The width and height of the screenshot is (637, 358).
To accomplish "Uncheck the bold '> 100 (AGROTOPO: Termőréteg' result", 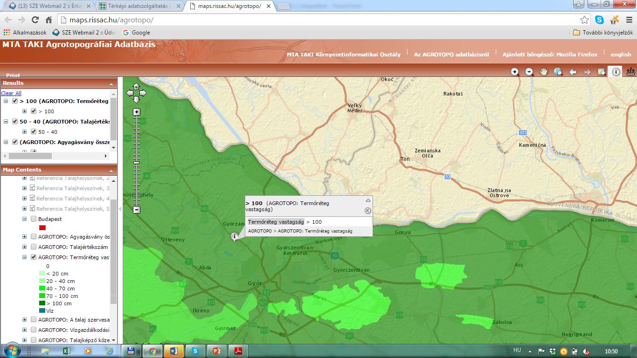I will tap(15, 101).
